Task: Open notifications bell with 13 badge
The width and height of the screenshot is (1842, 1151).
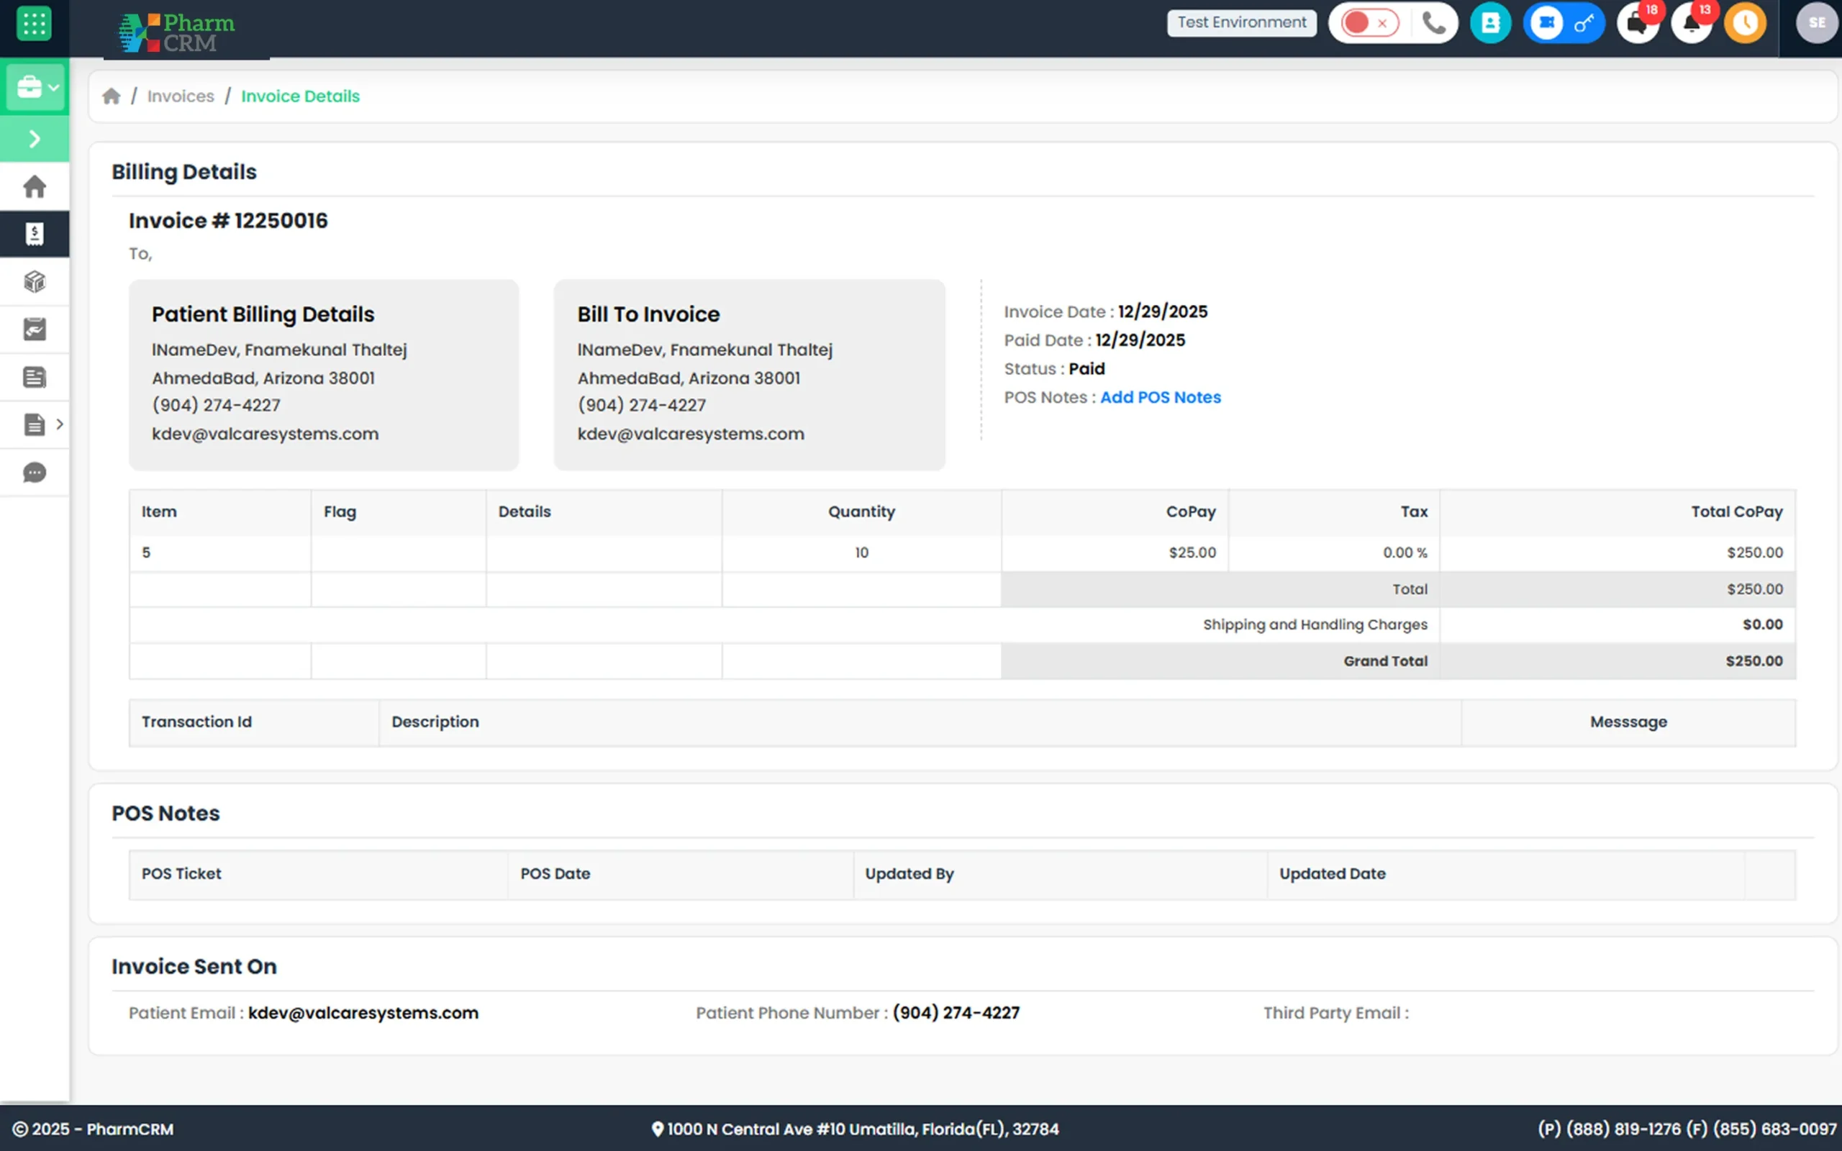Action: (x=1692, y=23)
